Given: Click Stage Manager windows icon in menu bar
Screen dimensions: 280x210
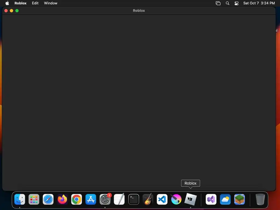Looking at the screenshot, I should (x=218, y=3).
